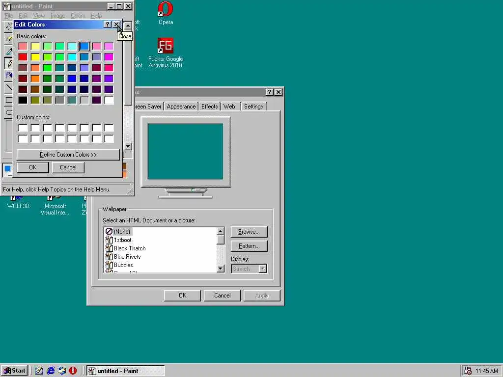Click the wallpaper list scroll down arrow
The image size is (503, 377).
click(x=221, y=269)
